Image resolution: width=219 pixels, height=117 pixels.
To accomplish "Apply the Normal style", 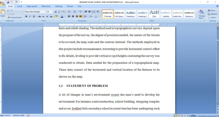I will click(108, 14).
